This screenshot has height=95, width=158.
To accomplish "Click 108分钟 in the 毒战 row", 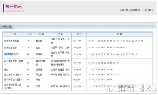I will tap(77, 70).
